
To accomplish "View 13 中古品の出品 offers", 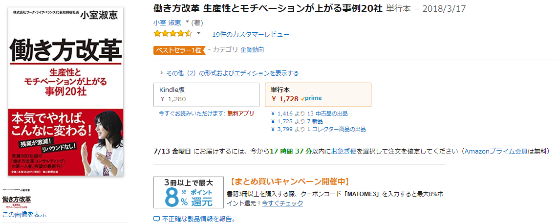I will coord(327,113).
